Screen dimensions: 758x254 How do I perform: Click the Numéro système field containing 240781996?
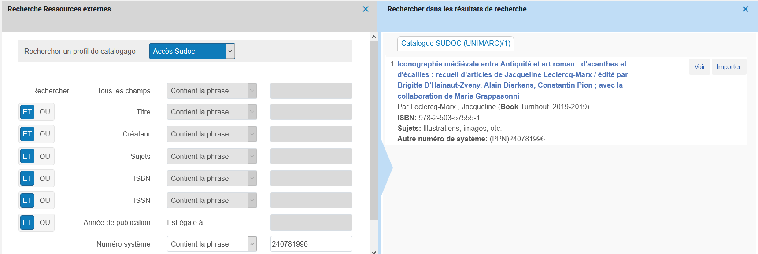click(x=311, y=244)
